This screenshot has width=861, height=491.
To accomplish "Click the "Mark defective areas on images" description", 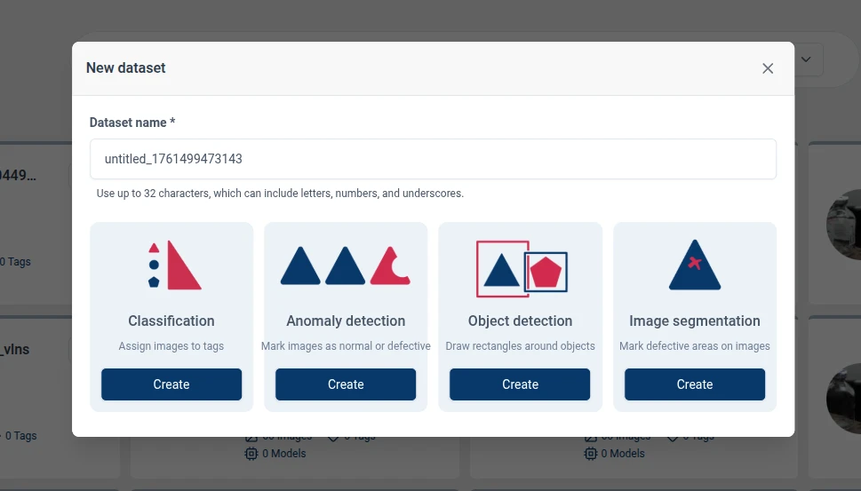I will coord(694,346).
